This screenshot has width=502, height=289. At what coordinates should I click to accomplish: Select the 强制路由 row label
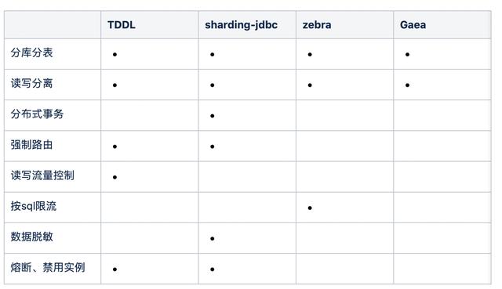(x=31, y=145)
